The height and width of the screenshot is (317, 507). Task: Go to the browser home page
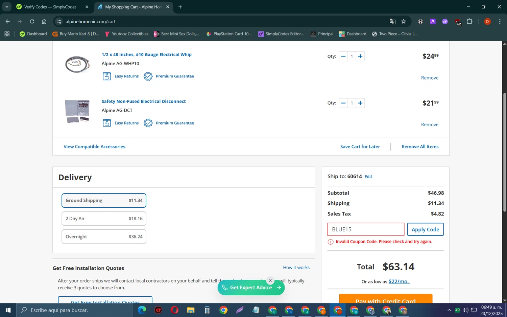(x=44, y=21)
